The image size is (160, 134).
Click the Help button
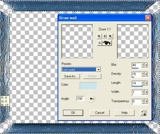coord(124,113)
